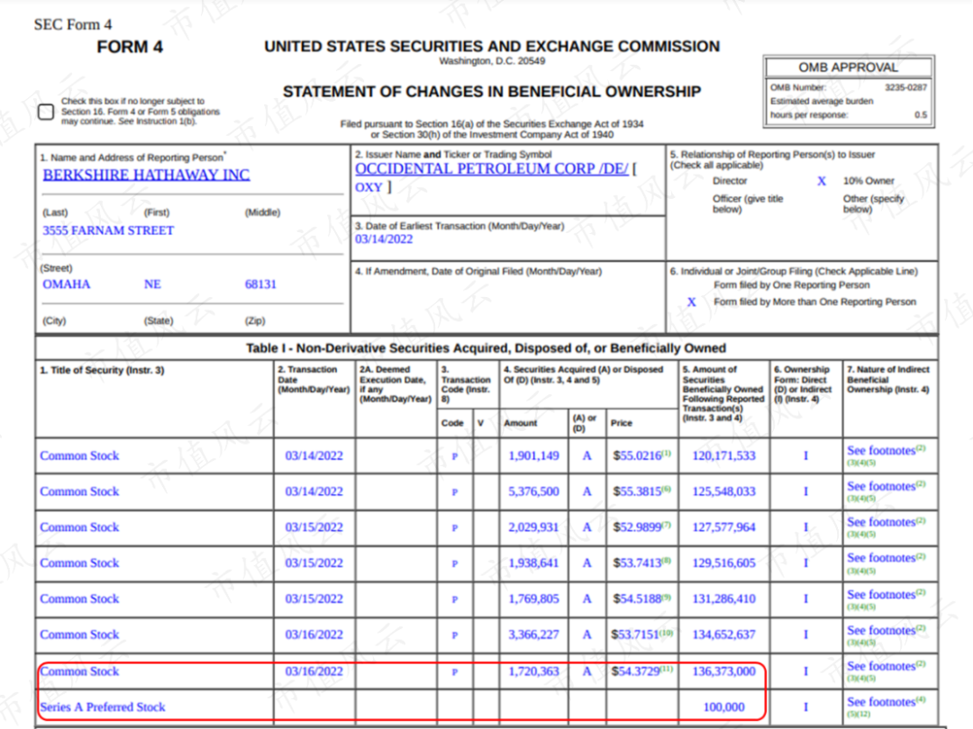973x729 pixels.
Task: Click the owned amount 127,577,964
Action: click(723, 527)
